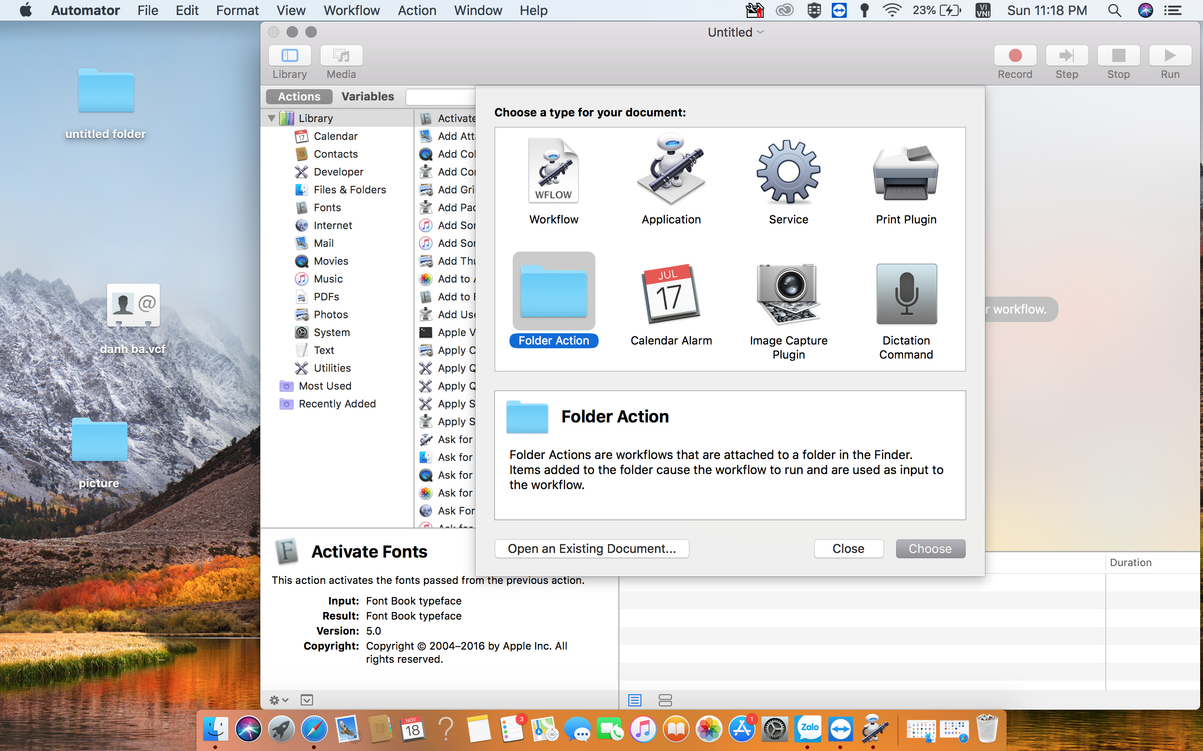Click Open an Existing Document button
Image resolution: width=1203 pixels, height=751 pixels.
point(592,548)
